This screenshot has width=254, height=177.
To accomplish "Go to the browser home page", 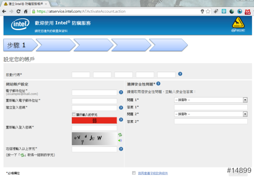I will coord(25,11).
